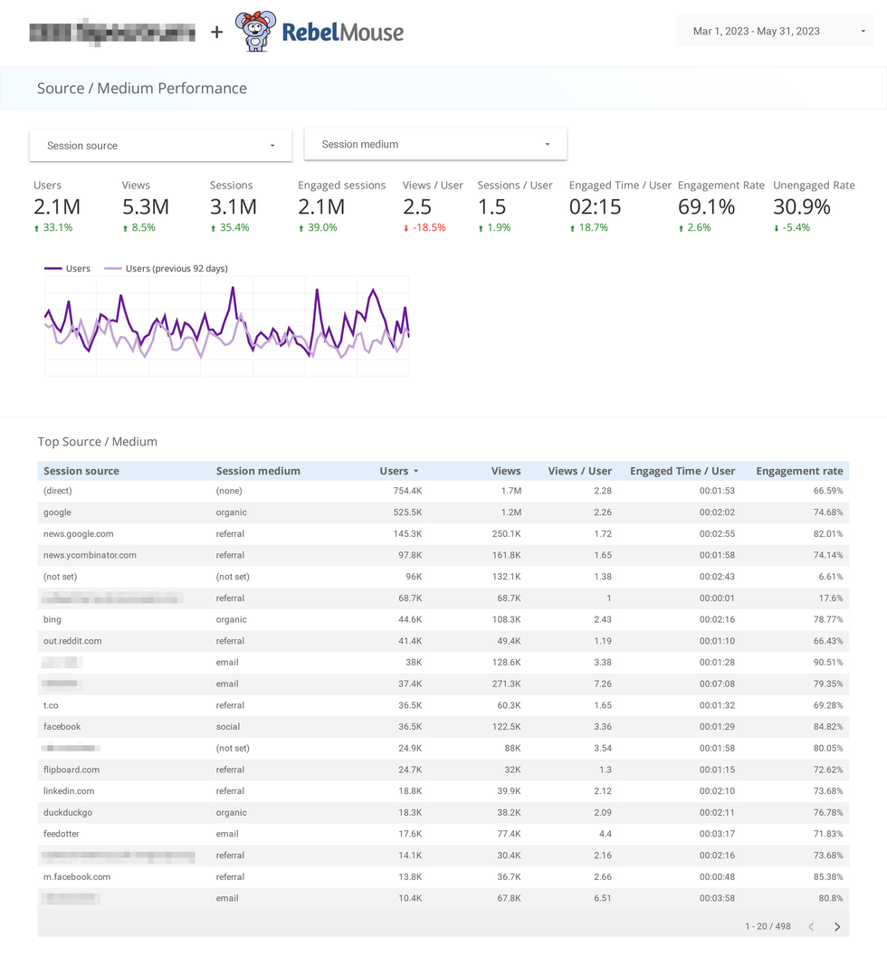Toggle the Users (previous 92 days) legend entry
The width and height of the screenshot is (887, 976).
pos(167,268)
